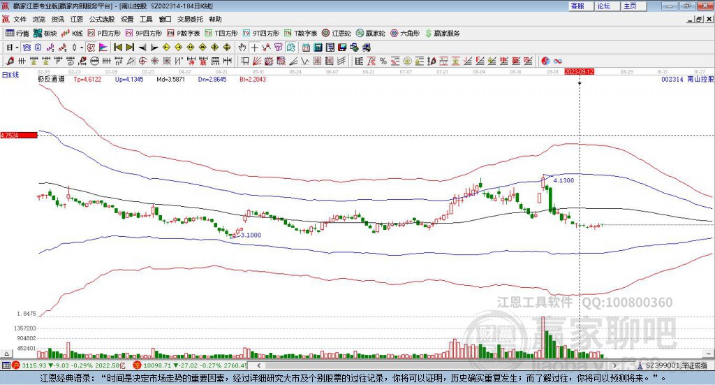Open the 六角形 hexagon tool
Viewport: 715px width, 385px height.
coord(405,34)
